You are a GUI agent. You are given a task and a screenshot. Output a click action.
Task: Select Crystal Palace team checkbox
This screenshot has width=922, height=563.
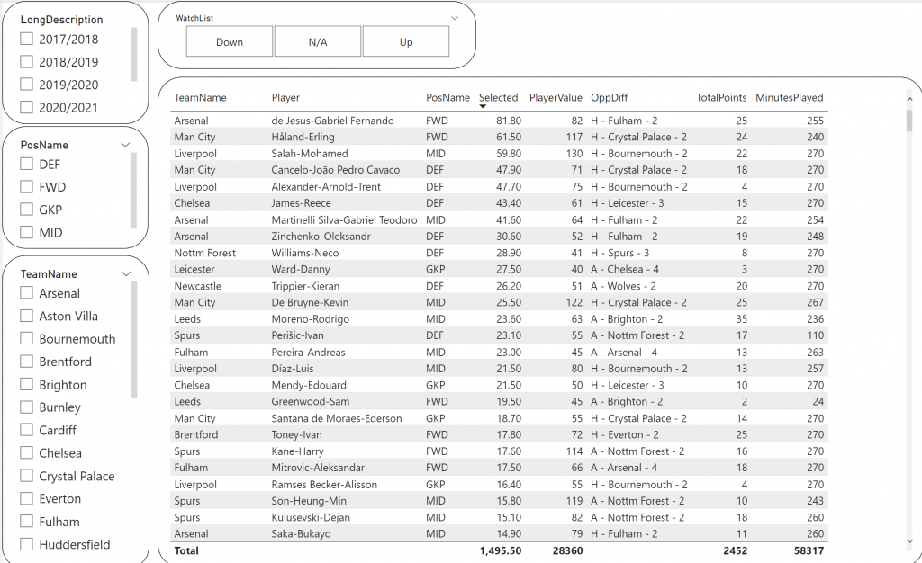click(26, 476)
